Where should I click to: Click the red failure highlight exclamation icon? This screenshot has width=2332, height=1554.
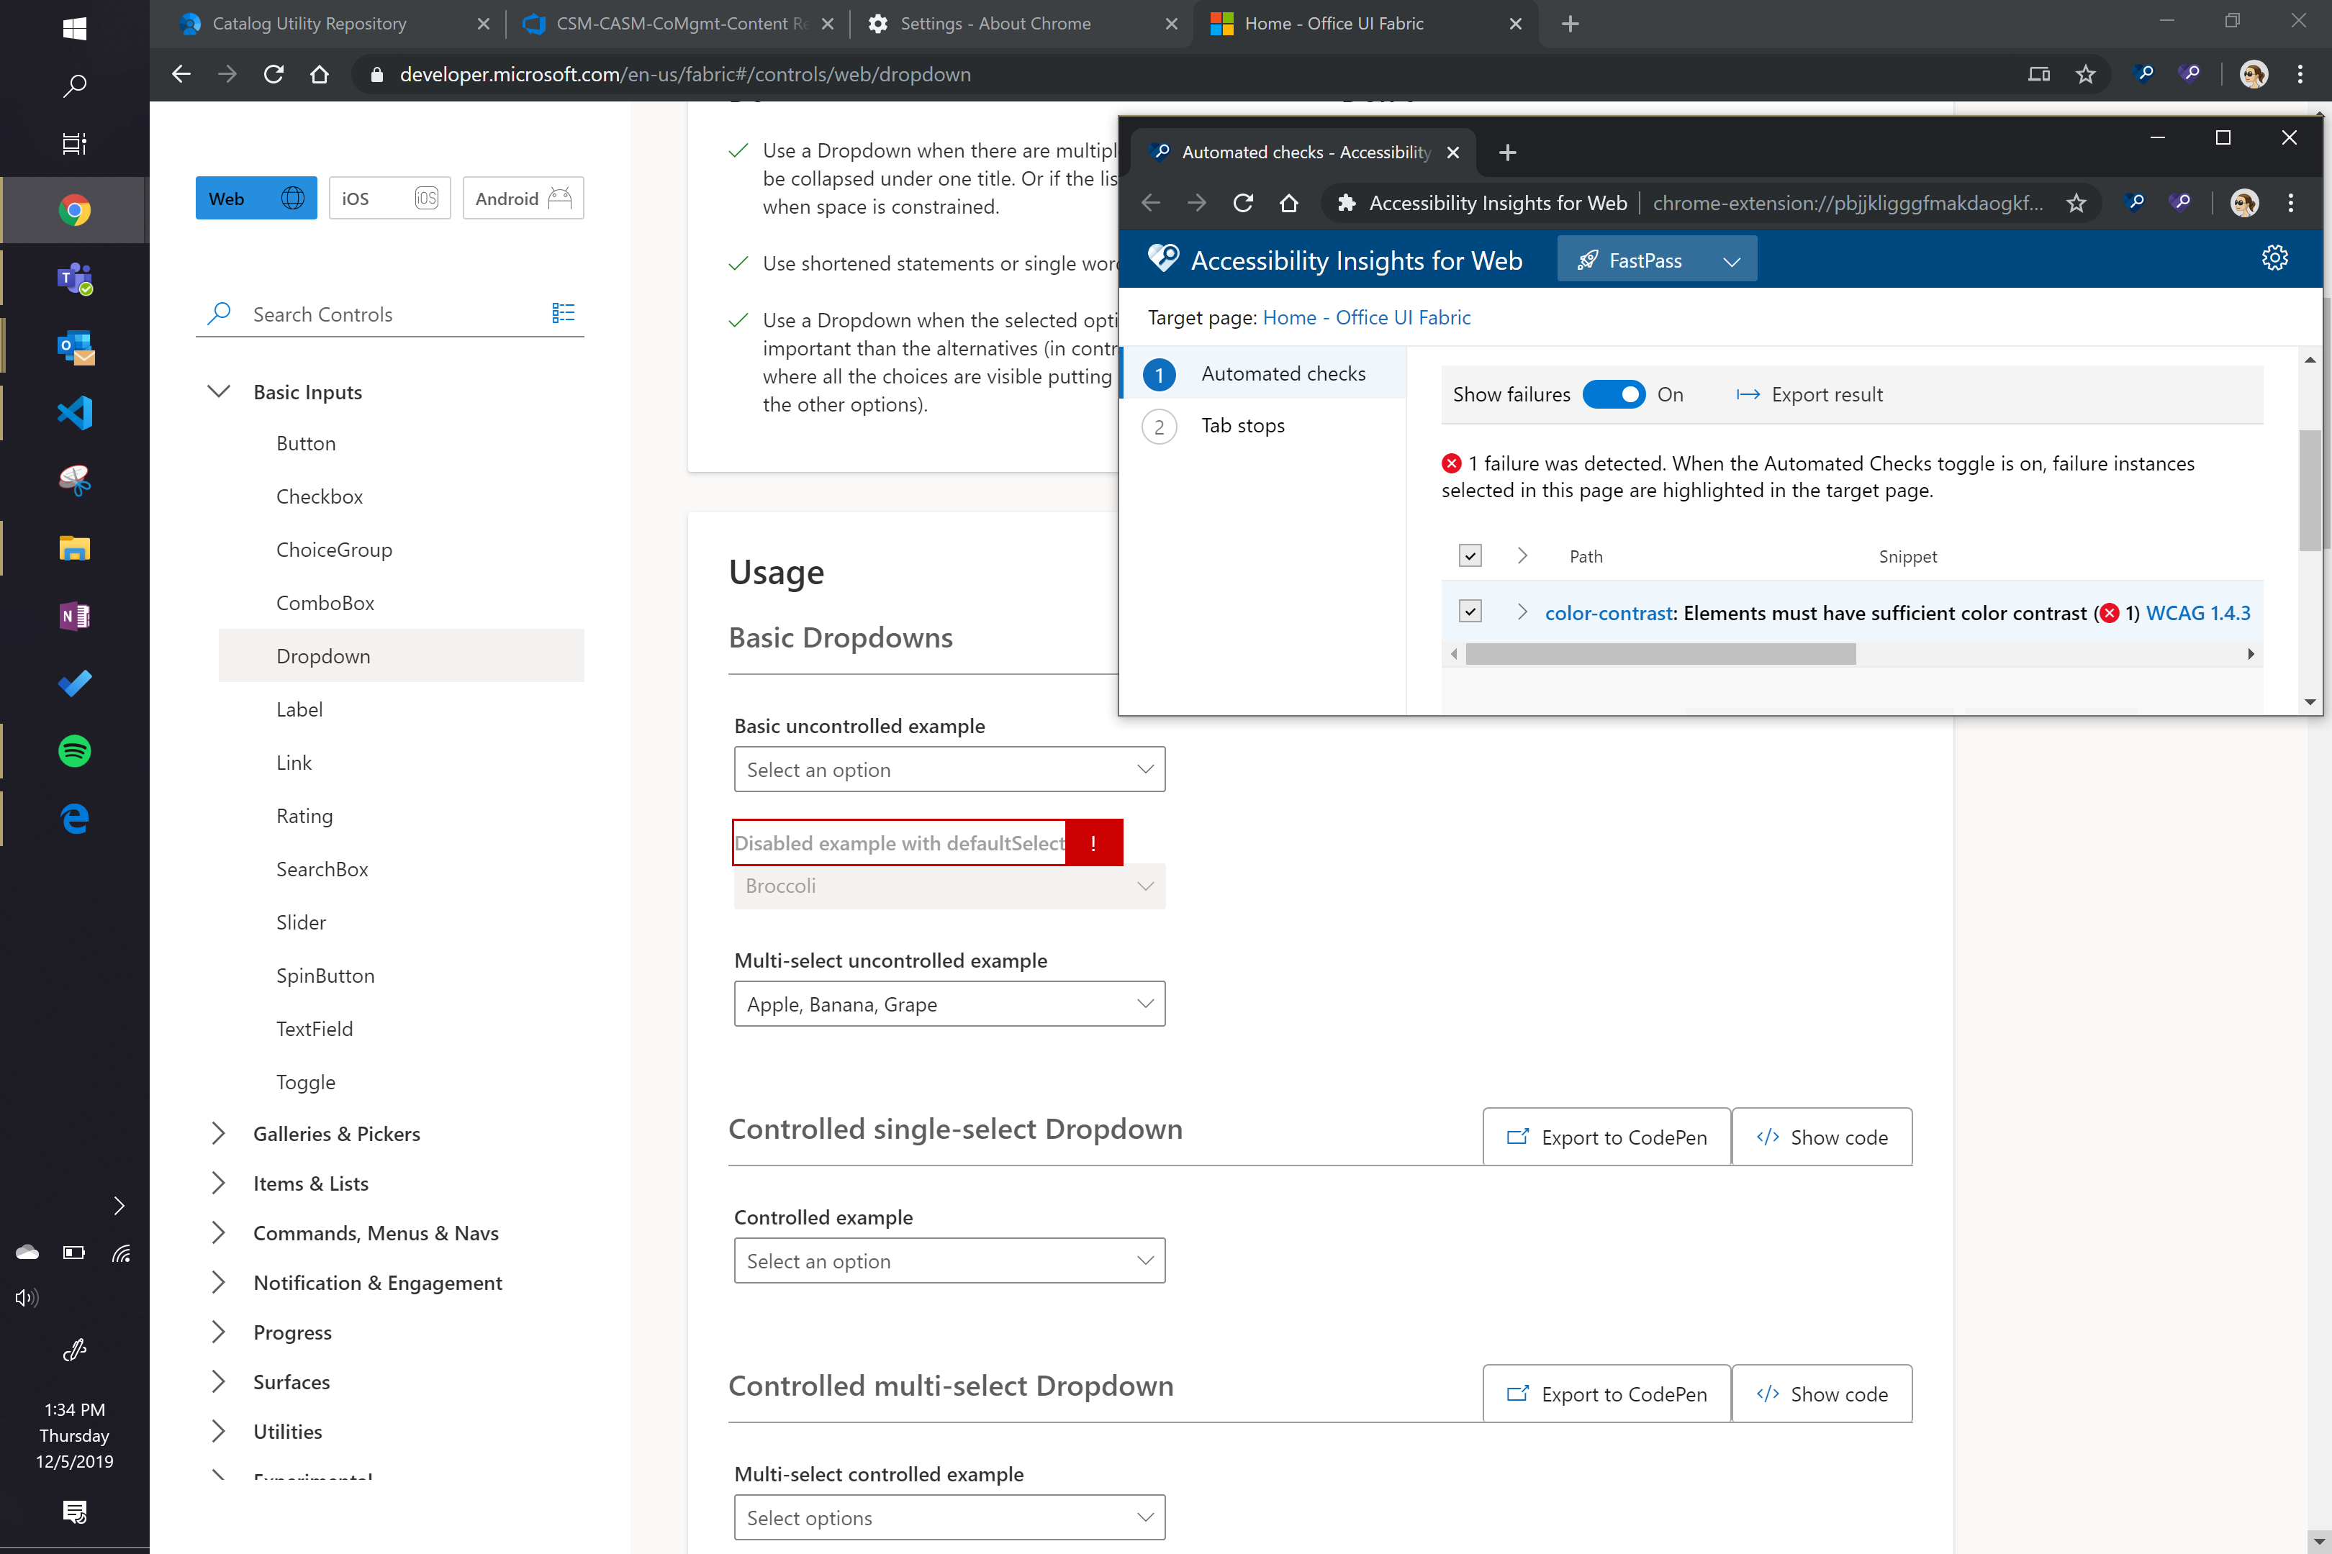(1093, 842)
